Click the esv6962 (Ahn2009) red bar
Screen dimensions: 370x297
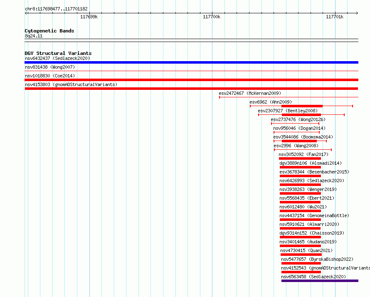click(x=302, y=106)
